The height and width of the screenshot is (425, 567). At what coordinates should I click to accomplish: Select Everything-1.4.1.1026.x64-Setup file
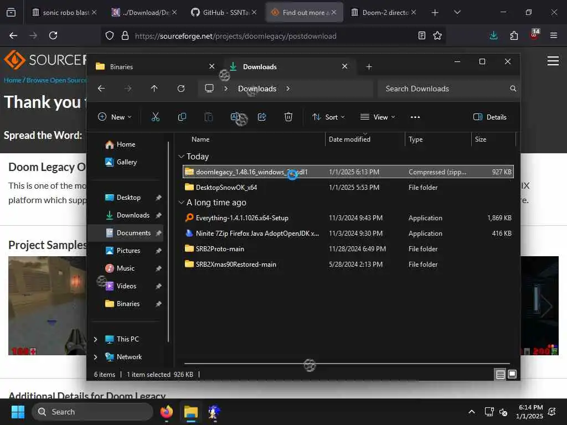pos(349,218)
